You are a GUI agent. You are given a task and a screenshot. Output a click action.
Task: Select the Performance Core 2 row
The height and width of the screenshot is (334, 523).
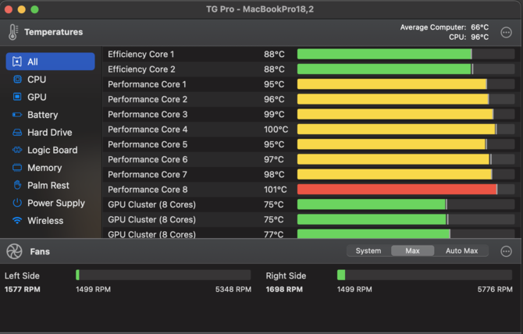(x=311, y=99)
